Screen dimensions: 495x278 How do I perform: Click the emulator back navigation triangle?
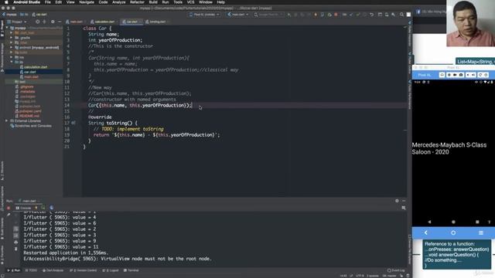pos(429,222)
